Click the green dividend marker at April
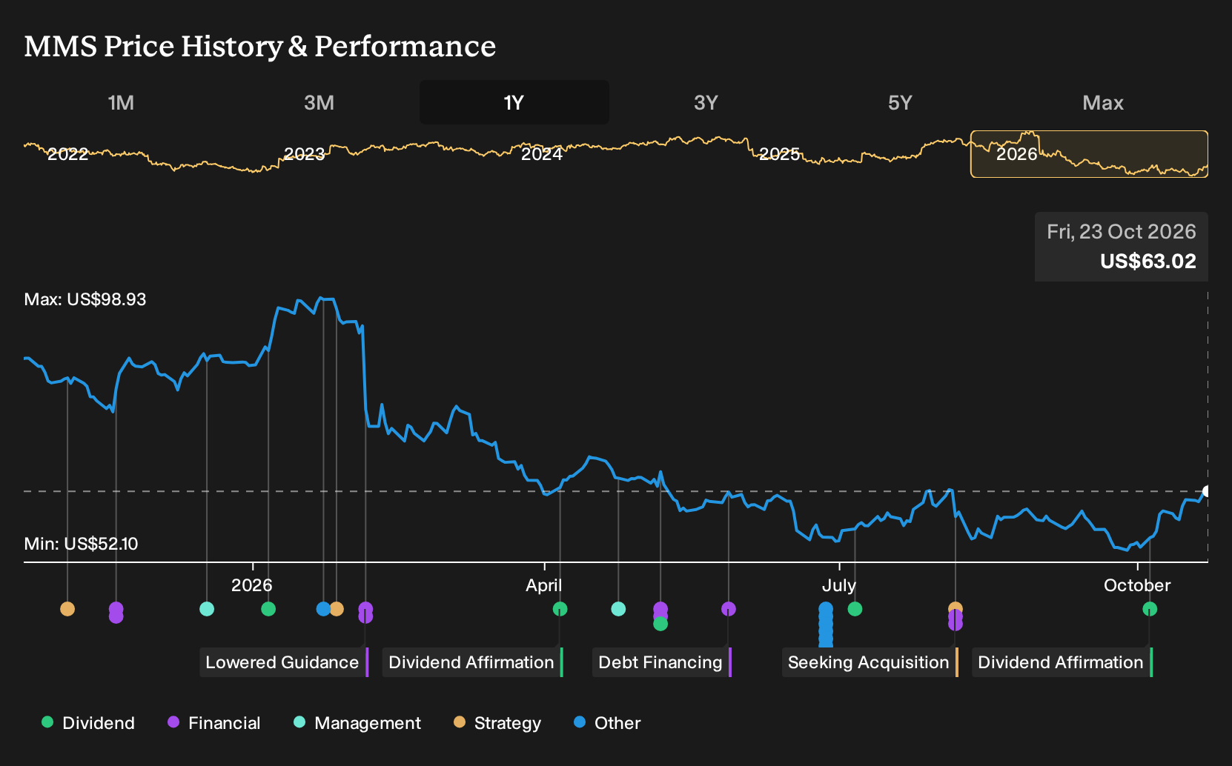This screenshot has width=1232, height=766. tap(560, 609)
